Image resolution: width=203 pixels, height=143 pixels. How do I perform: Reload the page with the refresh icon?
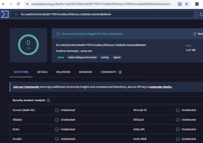18,4
